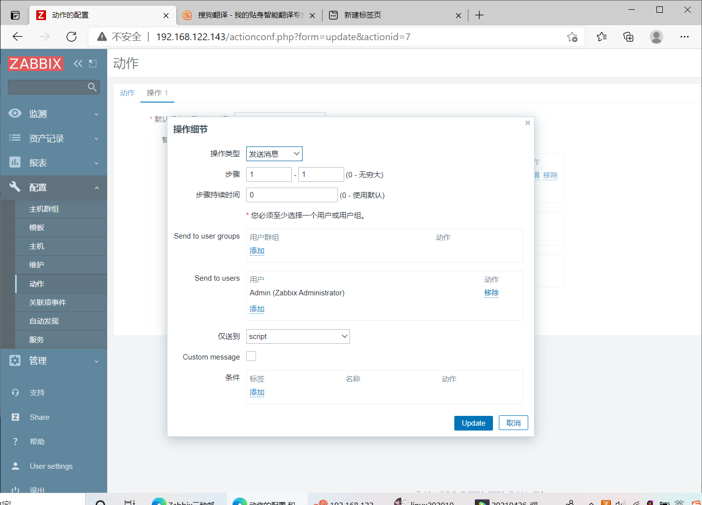Image resolution: width=702 pixels, height=505 pixels.
Task: Open 自动发现 in sidebar
Action: pyautogui.click(x=44, y=321)
